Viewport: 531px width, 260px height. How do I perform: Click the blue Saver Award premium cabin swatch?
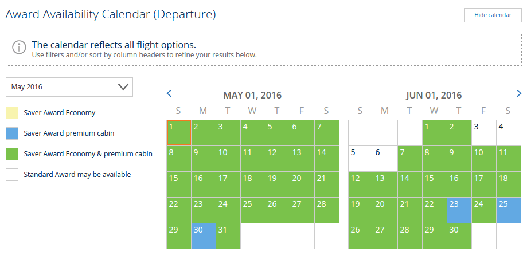[x=12, y=133]
